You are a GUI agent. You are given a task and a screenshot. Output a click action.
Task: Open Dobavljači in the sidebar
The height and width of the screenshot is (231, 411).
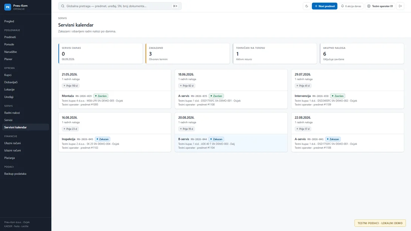tap(25, 82)
